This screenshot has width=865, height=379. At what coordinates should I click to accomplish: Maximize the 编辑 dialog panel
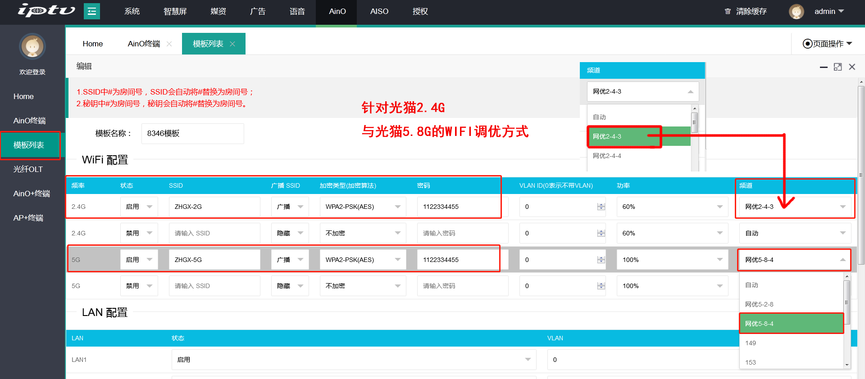coord(838,67)
